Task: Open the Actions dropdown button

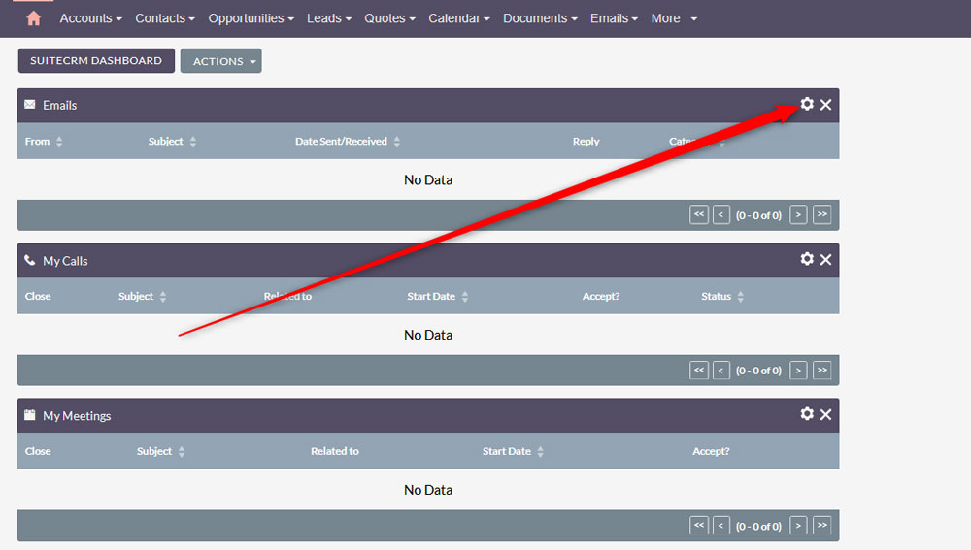Action: click(x=221, y=61)
